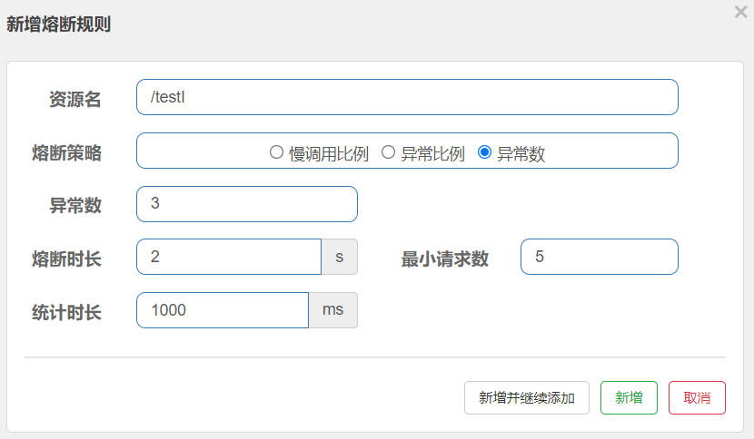The image size is (754, 439).
Task: Click the 'ms' unit addon beside 统计时长
Action: (333, 310)
